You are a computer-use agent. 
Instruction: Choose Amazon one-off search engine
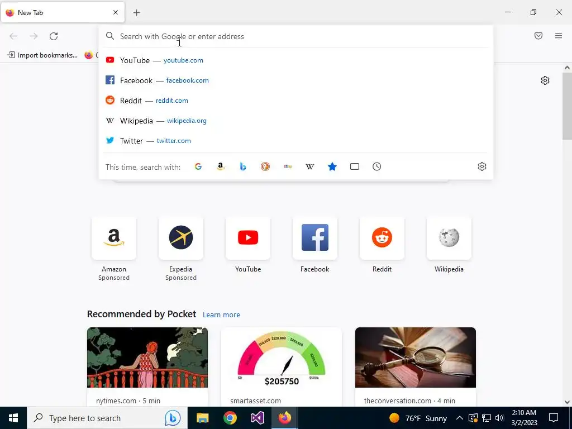coord(220,166)
